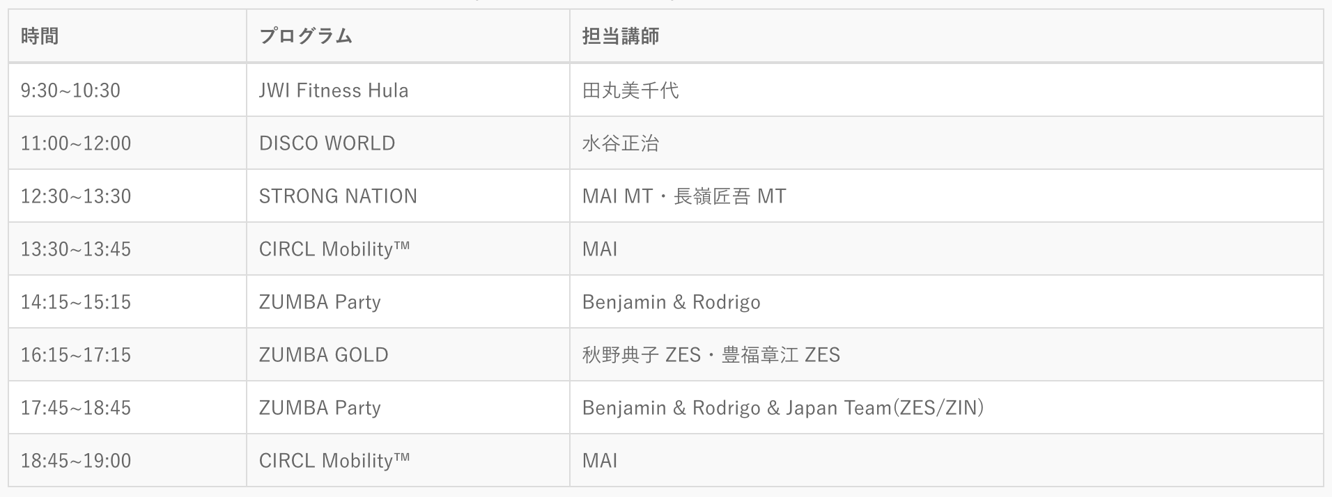The width and height of the screenshot is (1332, 497).
Task: Click the last CIRCL Mobility™ row program
Action: click(x=334, y=461)
